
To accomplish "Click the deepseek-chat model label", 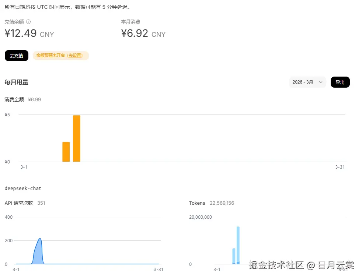I will click(x=23, y=188).
